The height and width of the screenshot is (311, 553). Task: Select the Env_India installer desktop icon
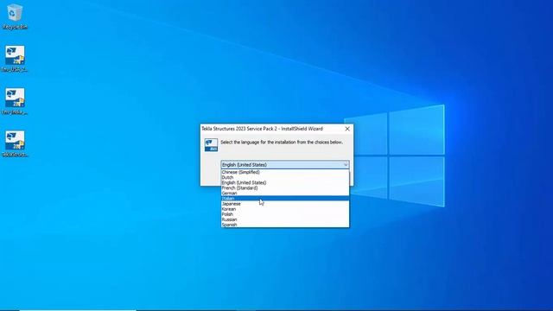15,101
